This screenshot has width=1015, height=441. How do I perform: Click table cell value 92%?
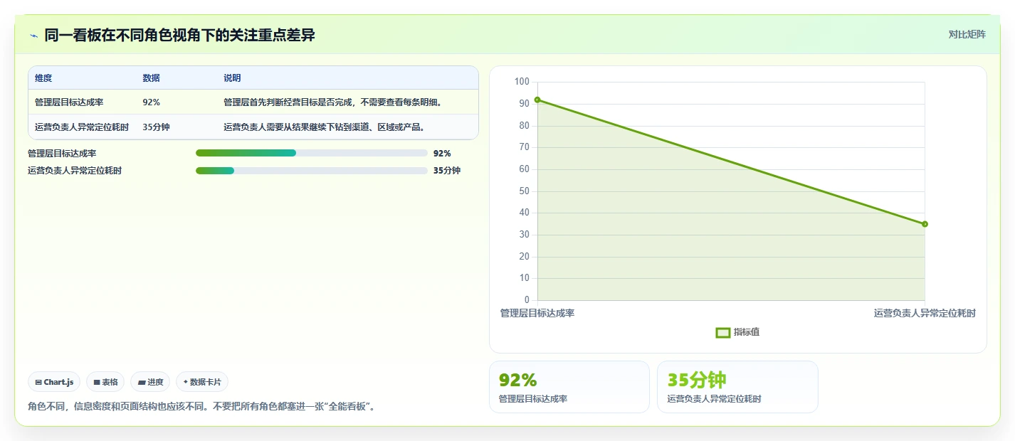151,102
